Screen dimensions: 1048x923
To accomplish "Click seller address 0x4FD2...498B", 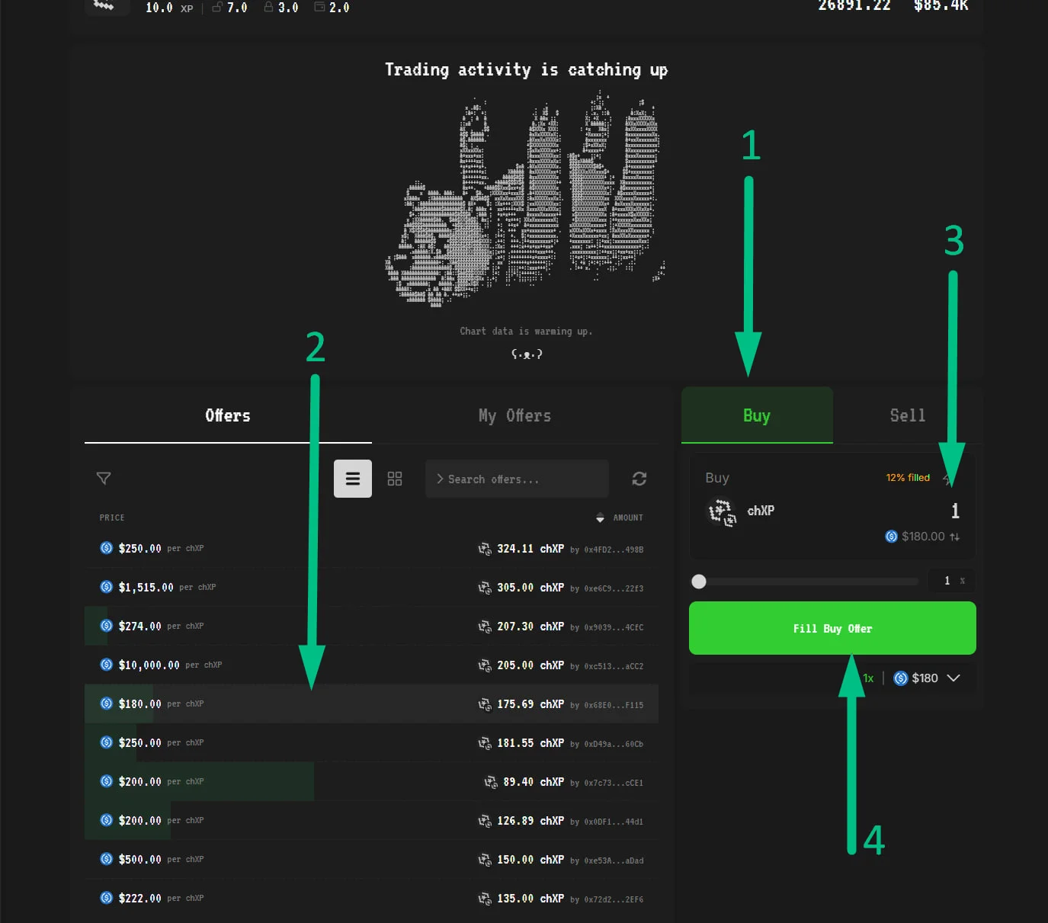I will (614, 550).
